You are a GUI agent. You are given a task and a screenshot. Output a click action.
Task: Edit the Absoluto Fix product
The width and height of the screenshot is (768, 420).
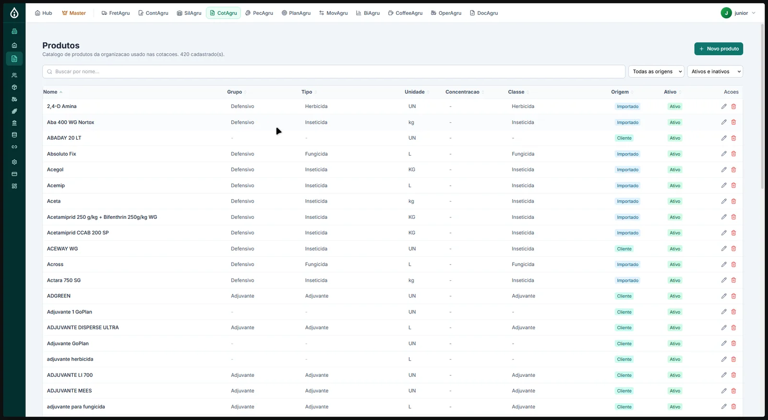[724, 154]
